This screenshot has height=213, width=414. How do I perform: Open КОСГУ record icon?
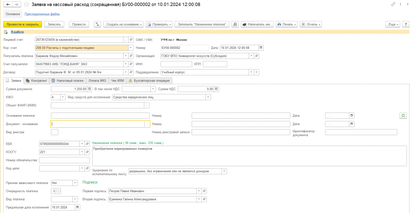click(87, 152)
